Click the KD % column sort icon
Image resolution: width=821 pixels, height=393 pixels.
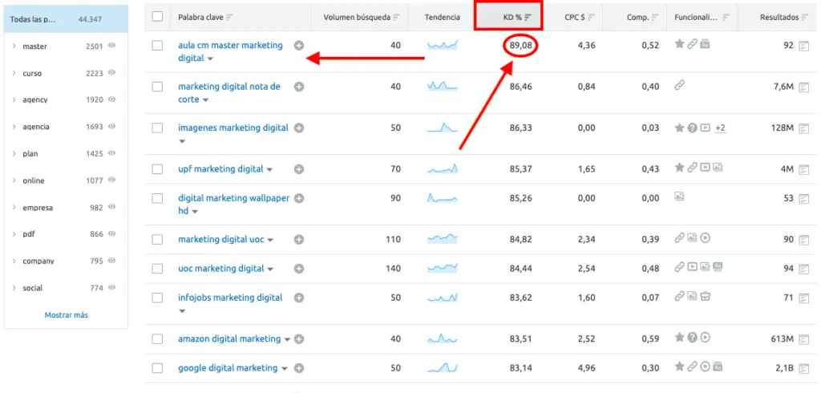pos(528,17)
